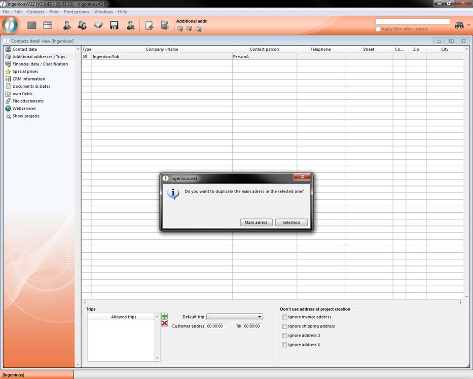This screenshot has width=473, height=379.
Task: Toggle Apply filter after search checkbox
Action: tap(378, 29)
